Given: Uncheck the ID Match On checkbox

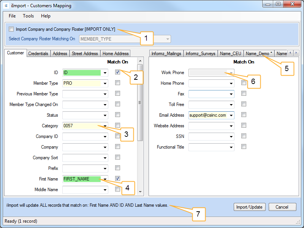Looking at the screenshot, I should click(x=118, y=72).
